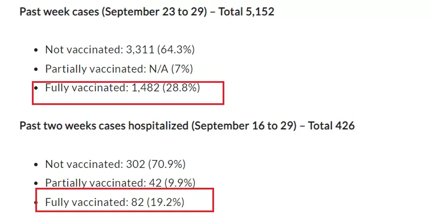The image size is (431, 219).
Task: Select the N/A partially vaccinated value
Action: [x=158, y=69]
